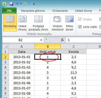
Task: Click the Excel application icon
Action: (x=4, y=4)
